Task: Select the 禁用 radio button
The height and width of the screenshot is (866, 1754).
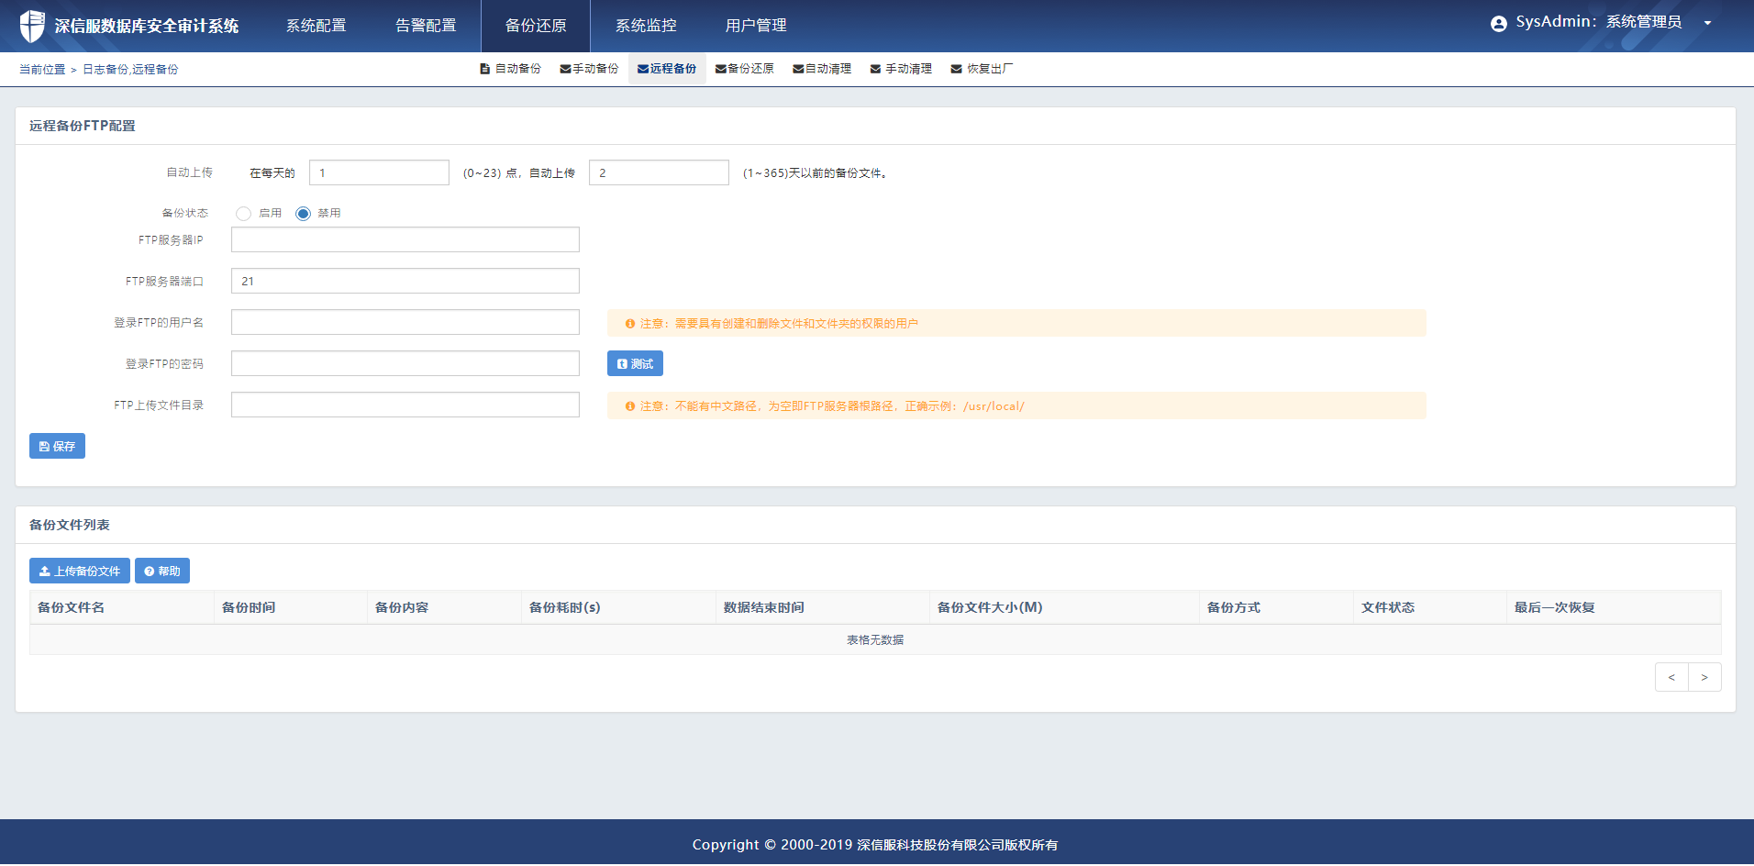Action: (303, 214)
